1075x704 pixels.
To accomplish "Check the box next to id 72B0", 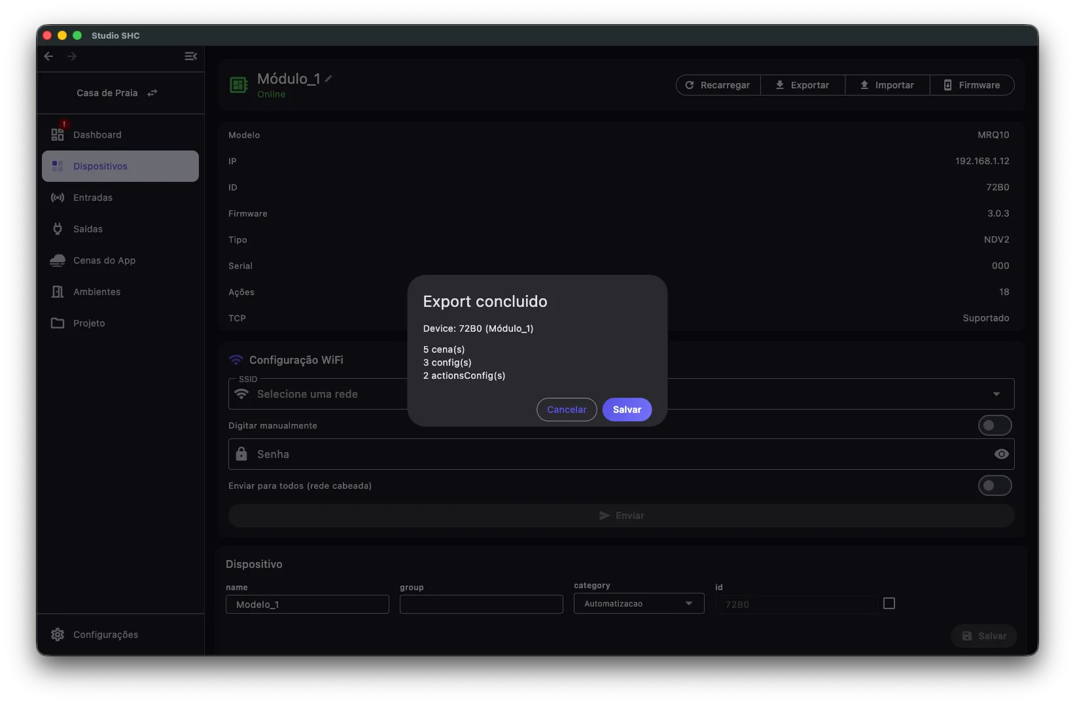I will coord(889,603).
